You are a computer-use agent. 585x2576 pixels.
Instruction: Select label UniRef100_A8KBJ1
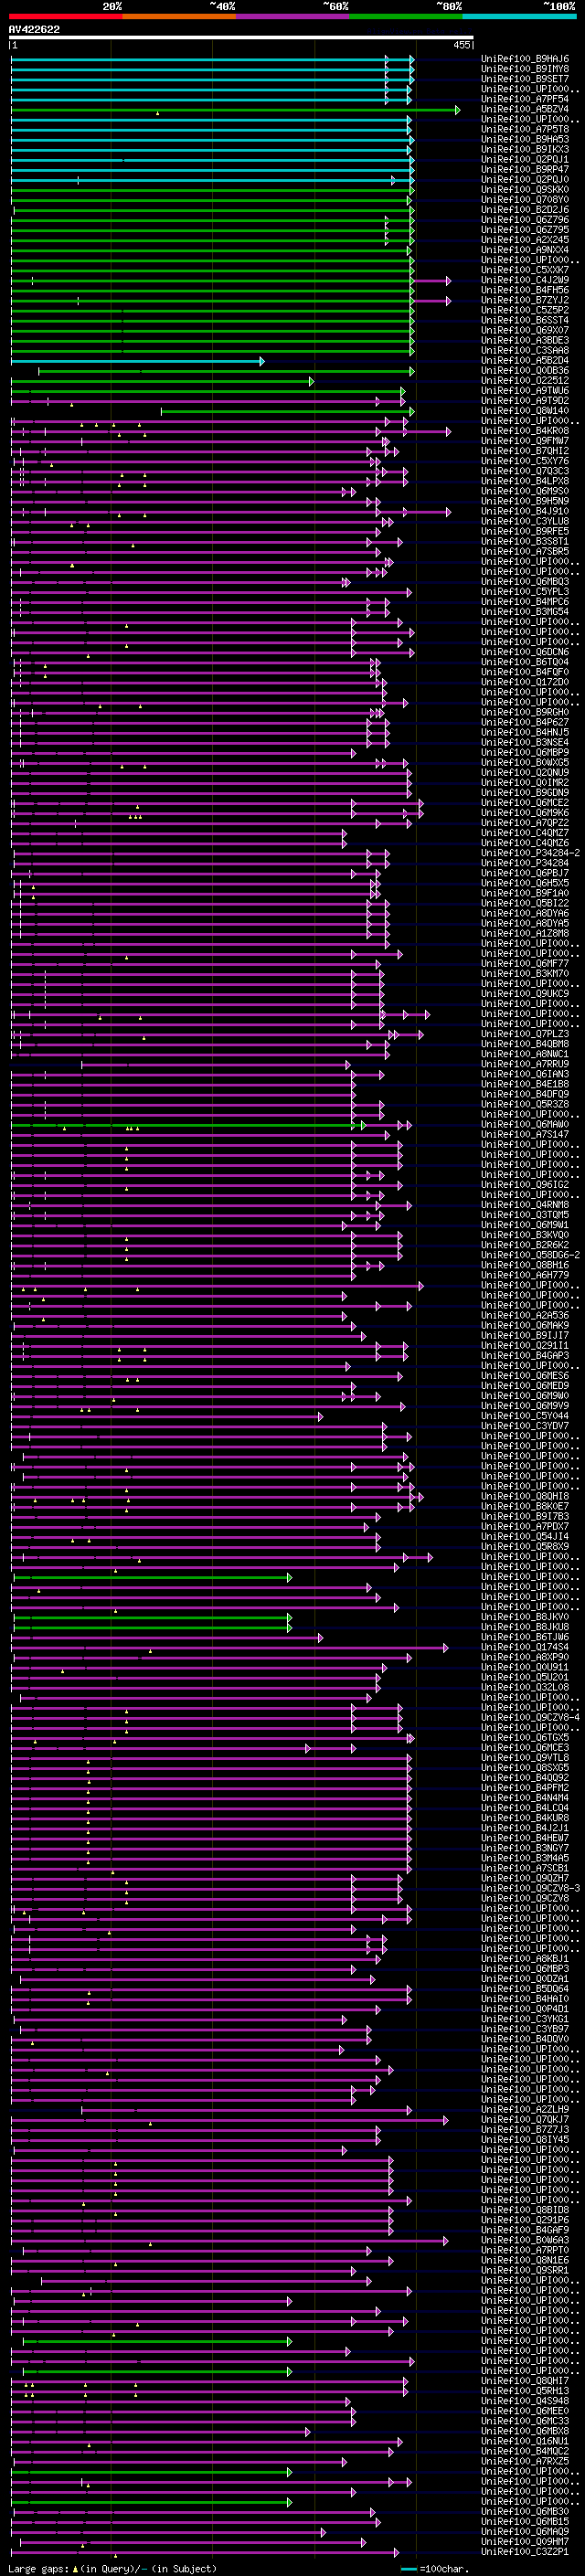pos(524,1958)
